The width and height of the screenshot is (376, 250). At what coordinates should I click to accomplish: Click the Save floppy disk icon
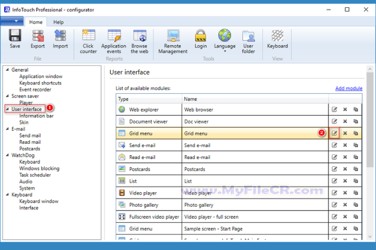point(15,35)
